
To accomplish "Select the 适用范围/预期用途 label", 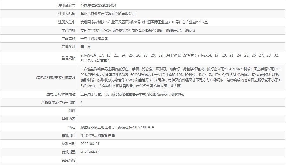I will pos(61,94).
